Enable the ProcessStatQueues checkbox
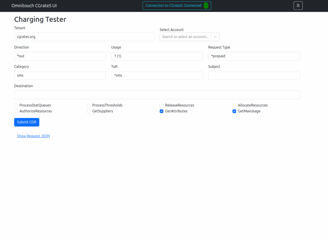The height and width of the screenshot is (242, 328). click(x=16, y=105)
